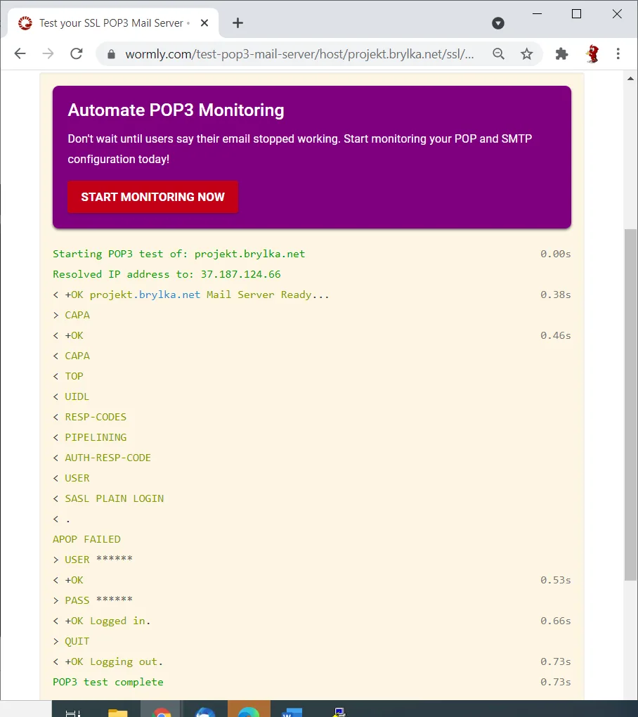
Task: Open Microsoft Word from the taskbar
Action: coord(292,711)
